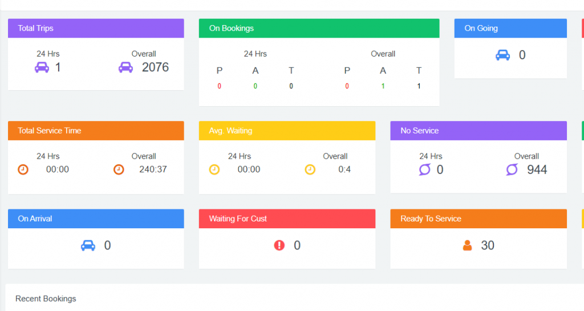Viewport: 584px width, 311px height.
Task: Click the Avg. Waiting yellow header
Action: (x=287, y=131)
